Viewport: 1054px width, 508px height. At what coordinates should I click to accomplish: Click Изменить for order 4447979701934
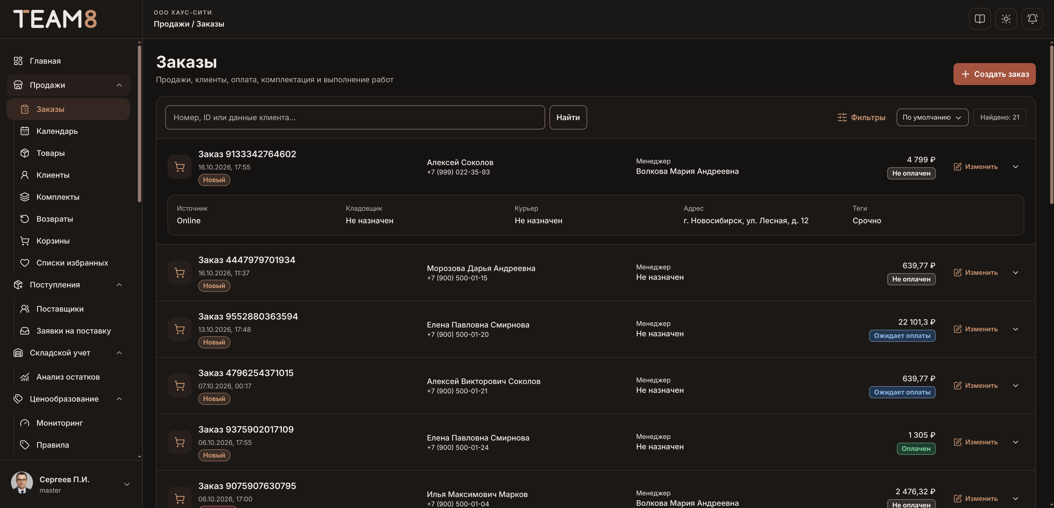tap(975, 273)
